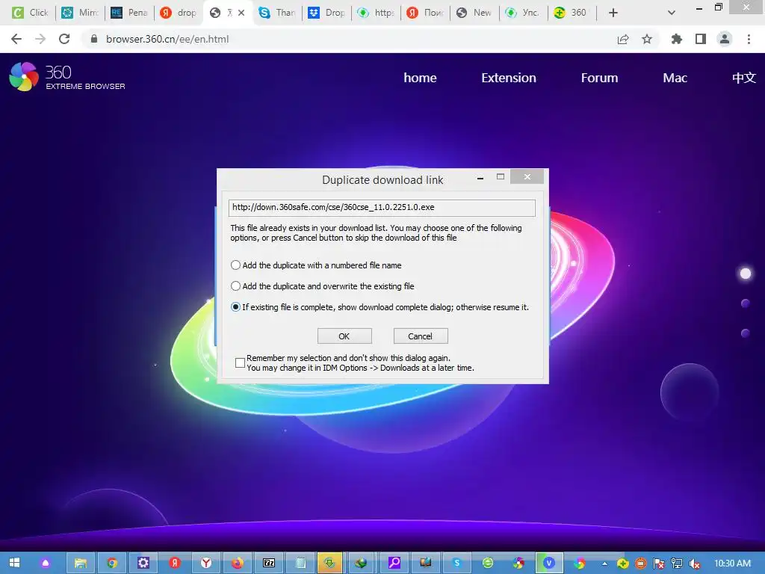Open network status tray icon
The width and height of the screenshot is (765, 574).
[x=677, y=564]
